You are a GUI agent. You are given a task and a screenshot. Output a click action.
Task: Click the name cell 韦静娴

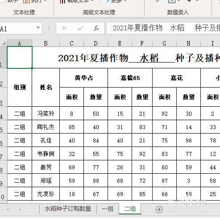[46, 154]
